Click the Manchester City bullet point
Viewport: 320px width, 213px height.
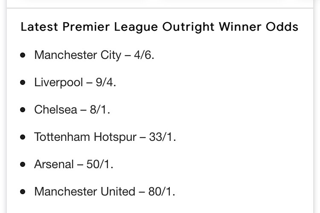(x=23, y=55)
